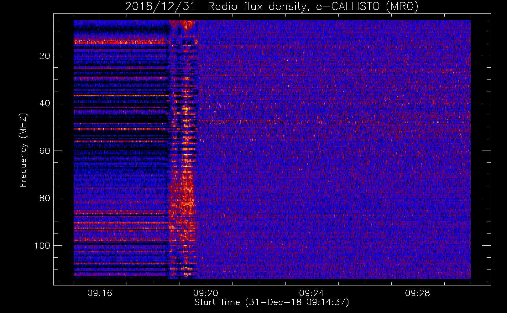Click the 'Frequency (MHZ)' axis label
Screen dimensions: 507x313
coord(24,150)
